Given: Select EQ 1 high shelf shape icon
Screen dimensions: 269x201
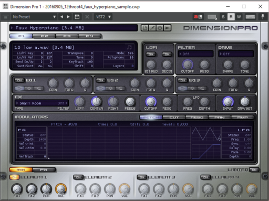Looking at the screenshot, I should pyautogui.click(x=39, y=88).
